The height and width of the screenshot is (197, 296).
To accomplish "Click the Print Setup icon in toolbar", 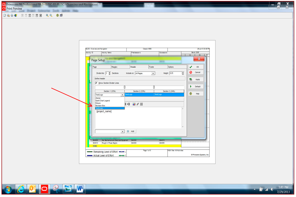I will point(8,15).
